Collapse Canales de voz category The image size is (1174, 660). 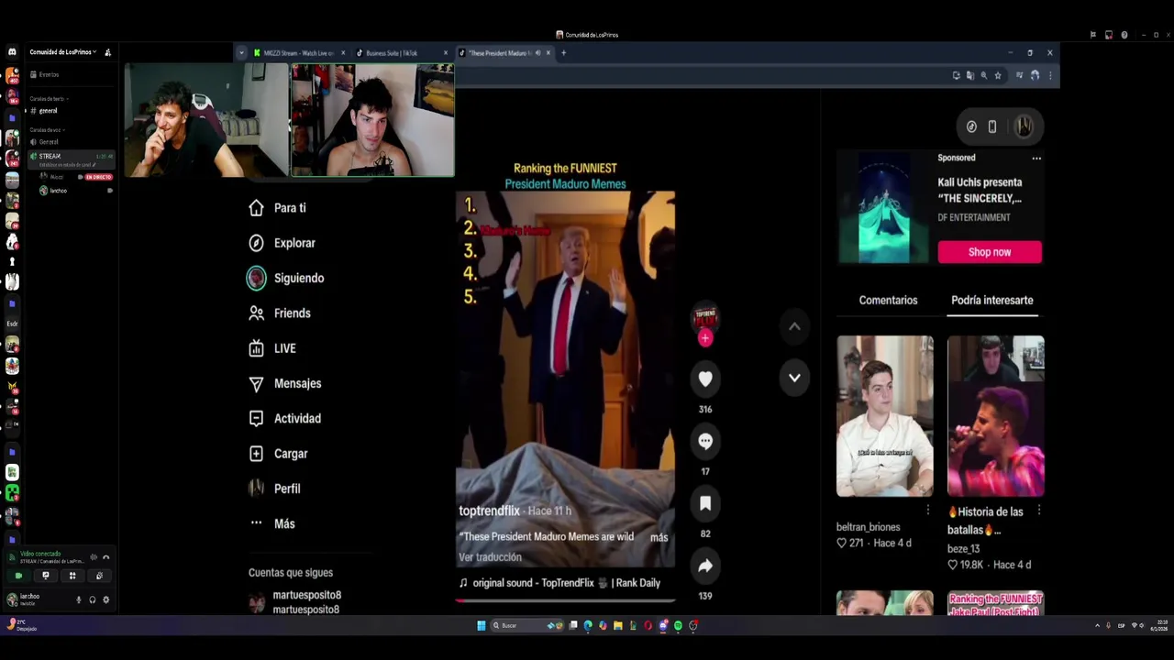click(46, 129)
